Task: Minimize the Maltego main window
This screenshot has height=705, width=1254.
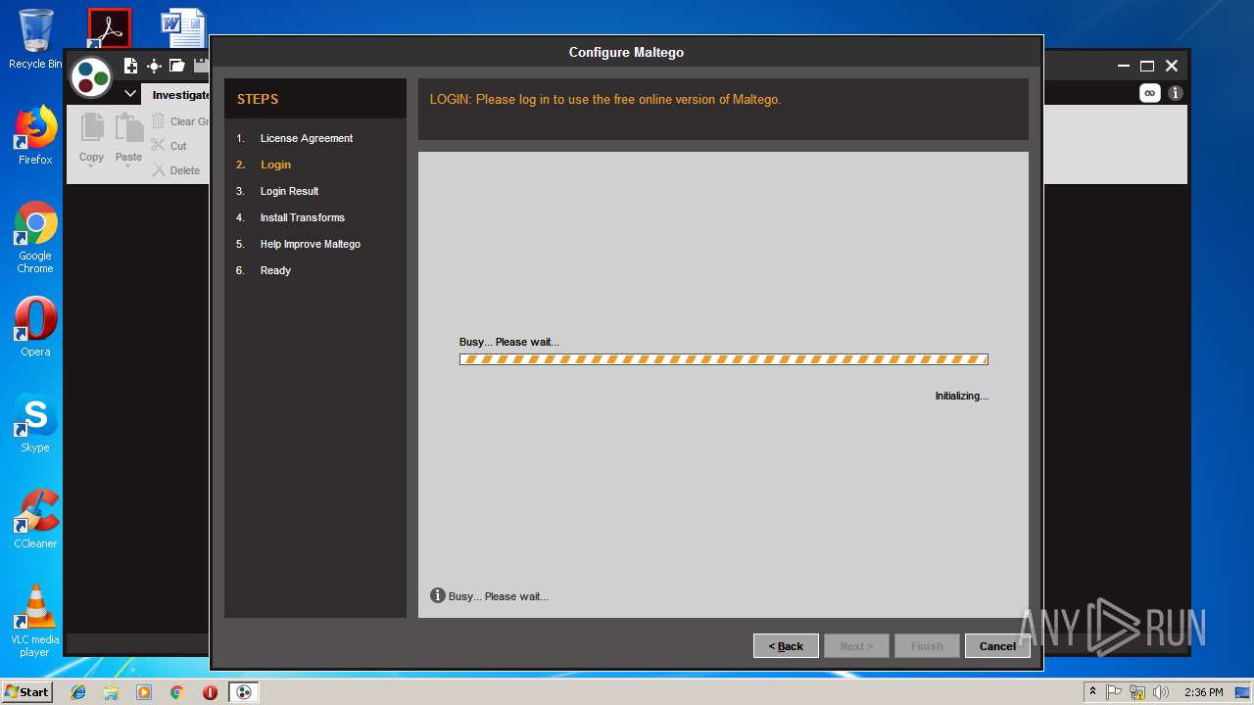Action: 1124,67
